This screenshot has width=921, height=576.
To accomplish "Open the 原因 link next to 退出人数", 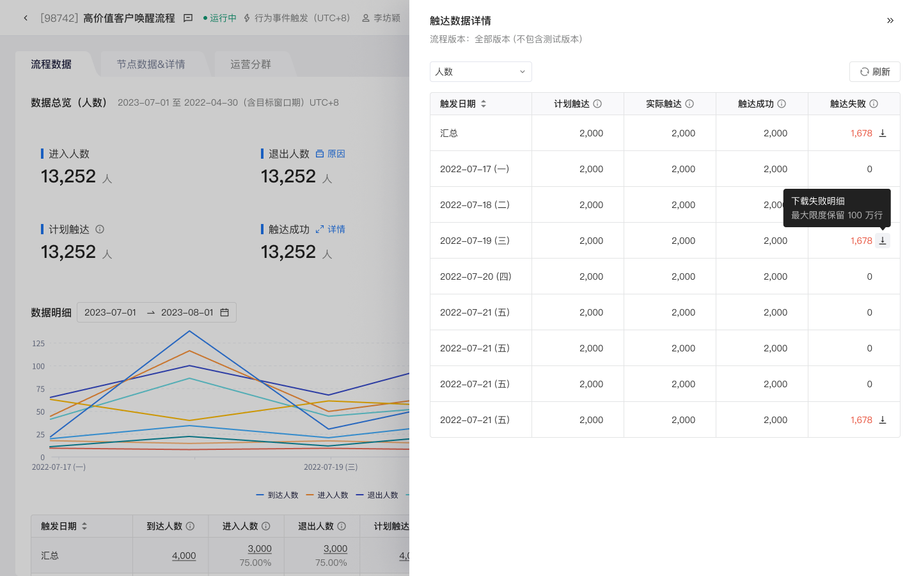I will (x=331, y=154).
